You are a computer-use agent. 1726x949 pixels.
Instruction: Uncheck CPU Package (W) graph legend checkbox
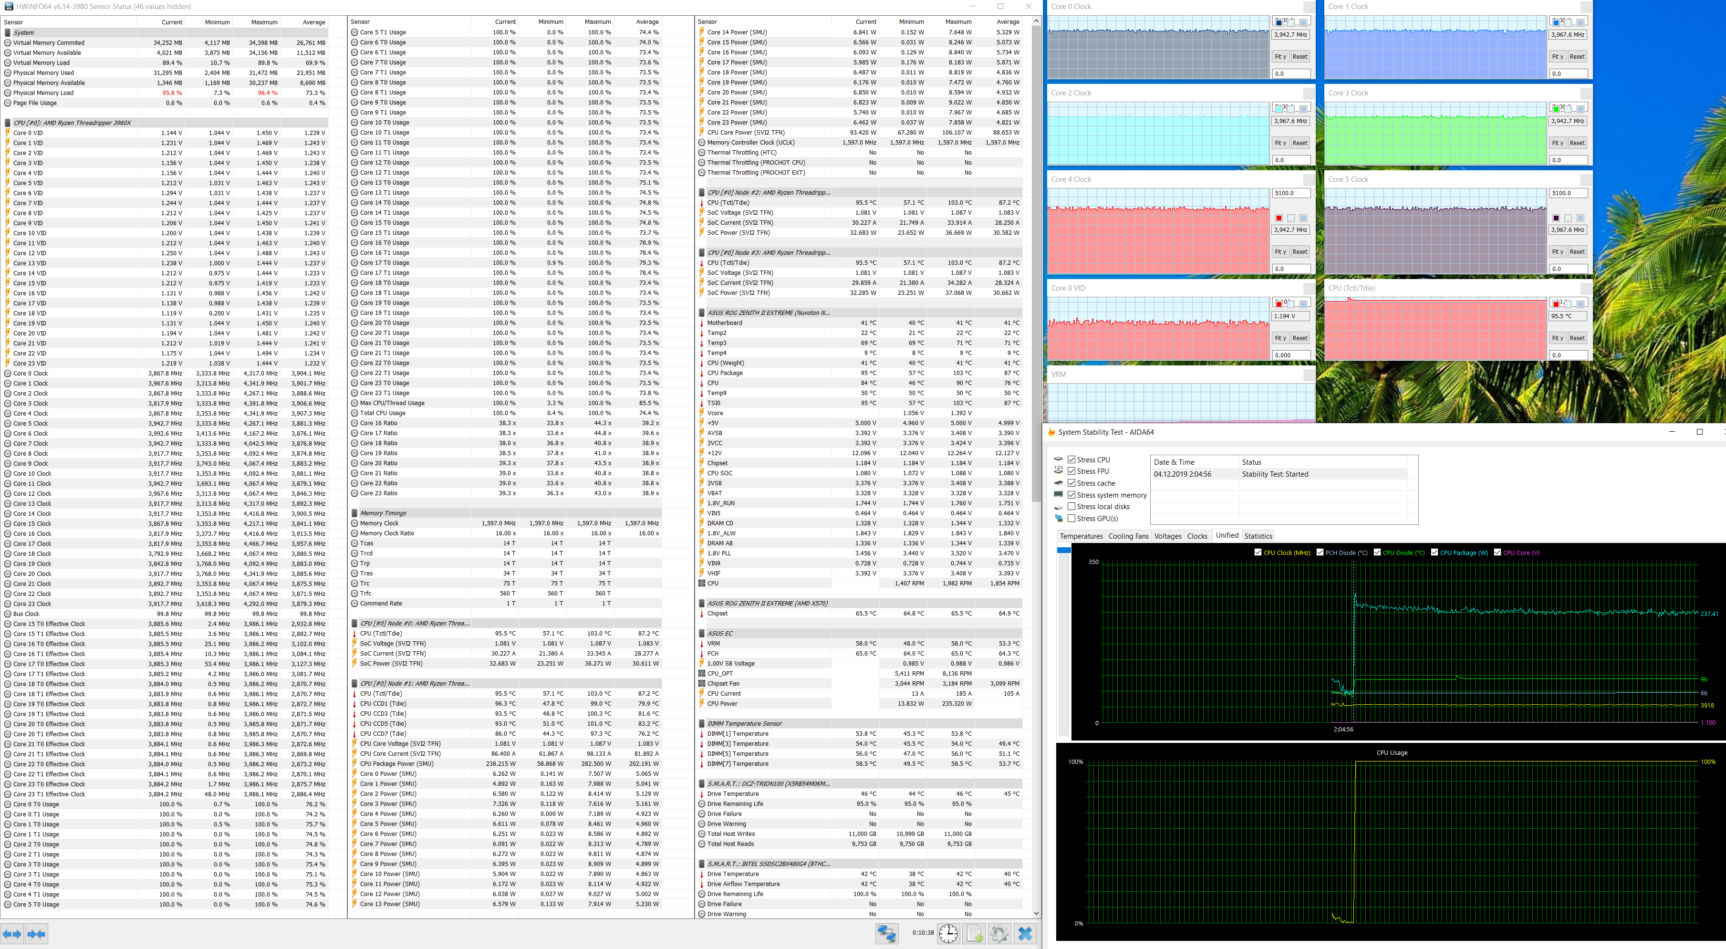(1435, 552)
